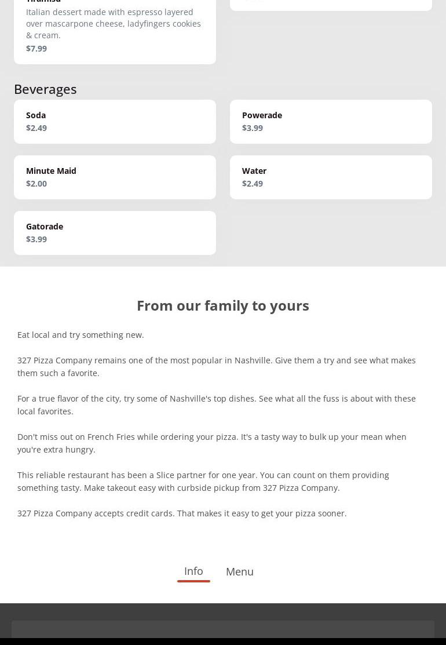Screen dimensions: 446x645
Task: Click the Beverages section heading
Action: (x=45, y=89)
